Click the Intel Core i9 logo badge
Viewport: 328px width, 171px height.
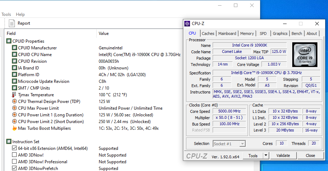tap(305, 55)
